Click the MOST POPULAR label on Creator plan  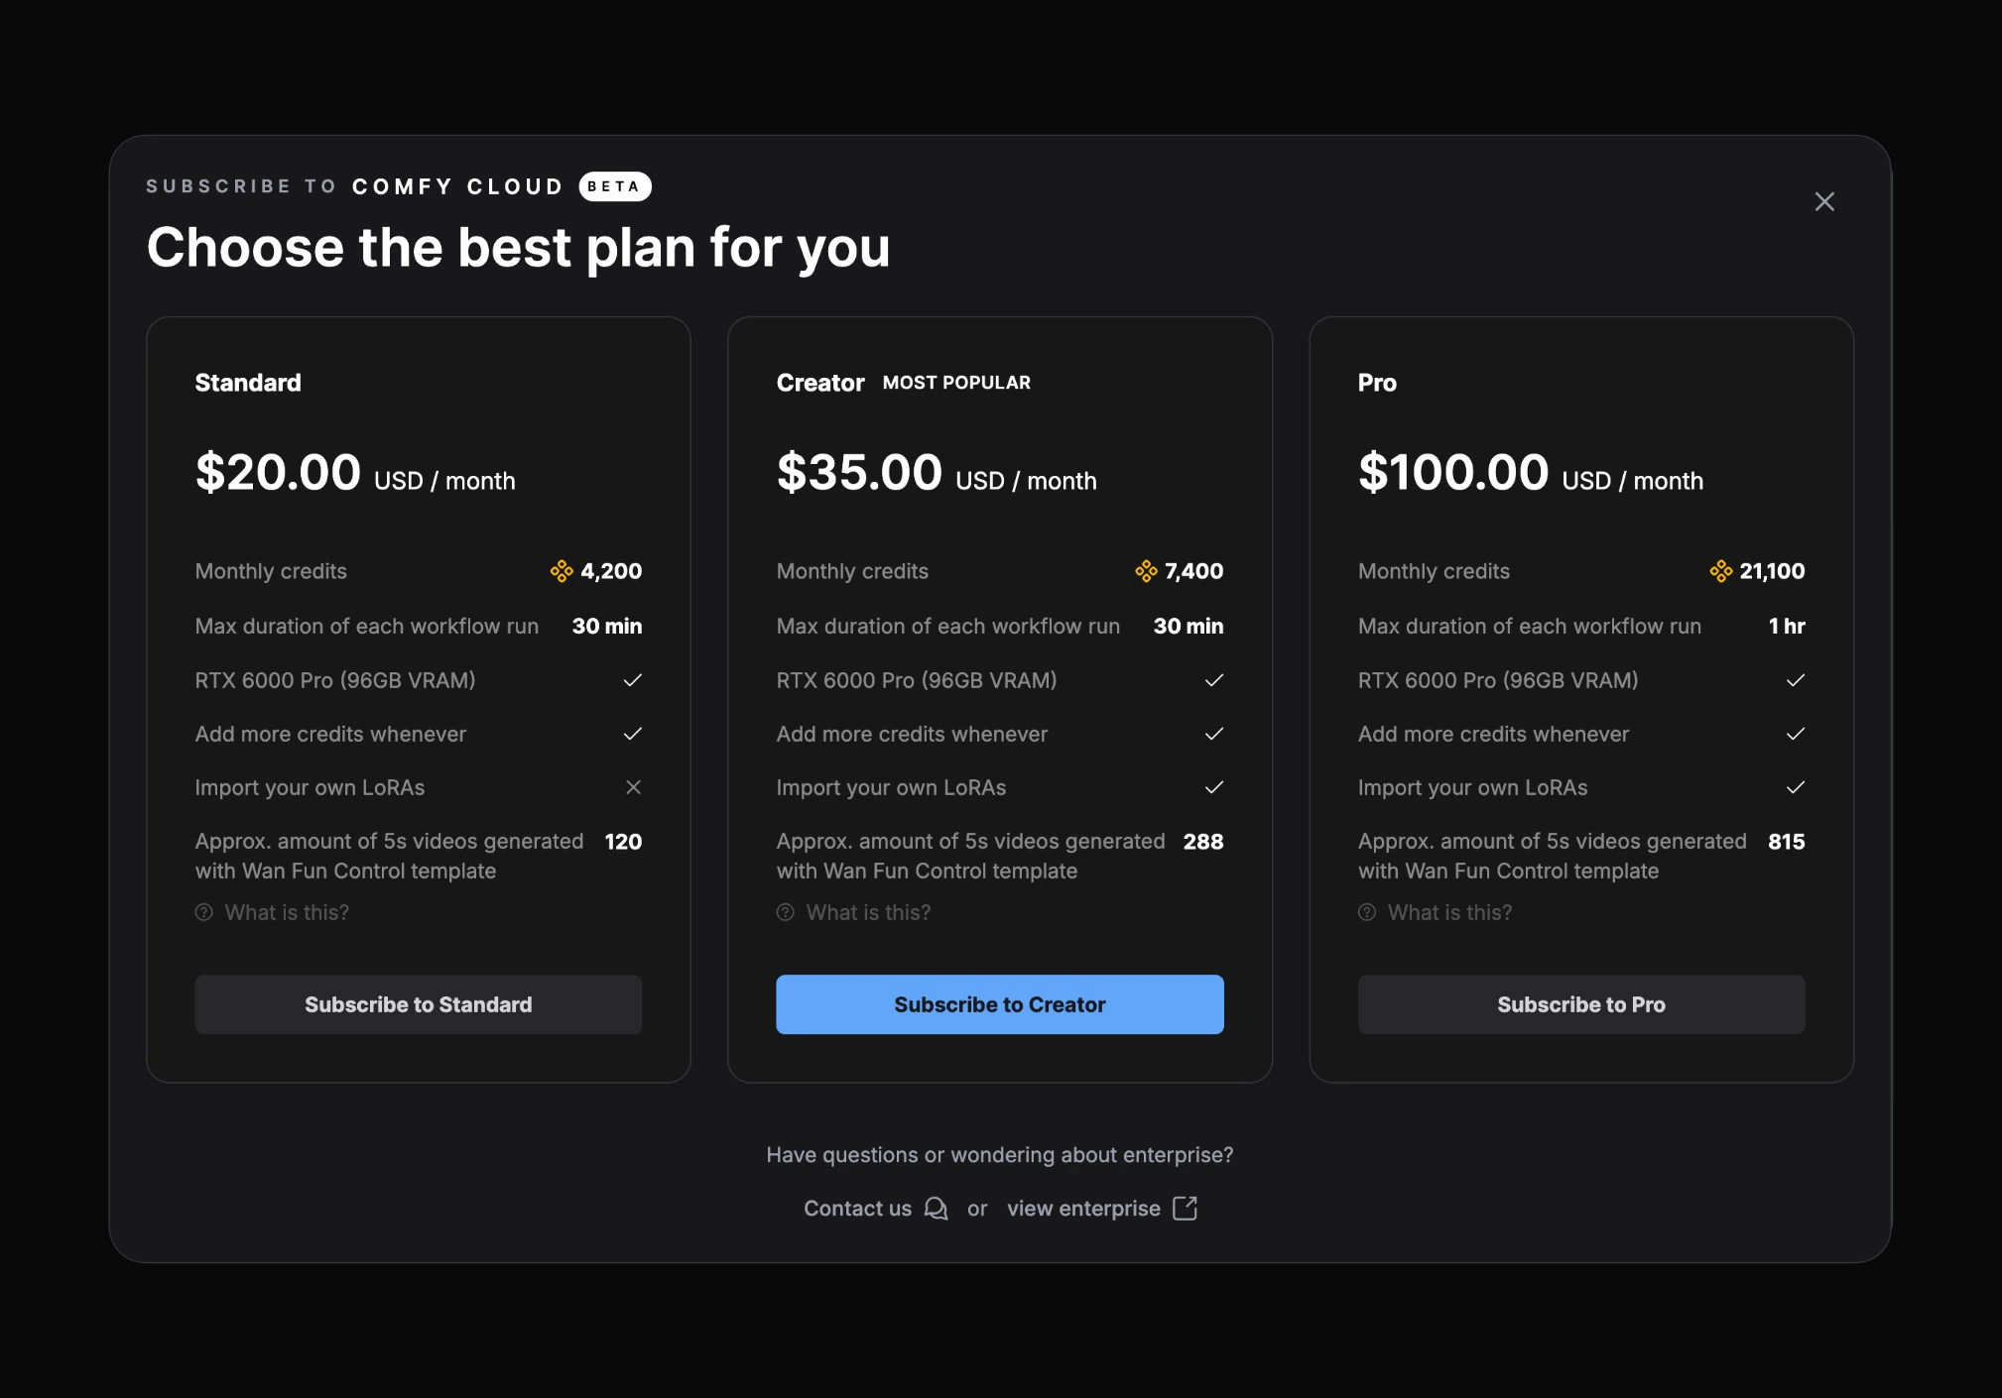click(x=955, y=383)
